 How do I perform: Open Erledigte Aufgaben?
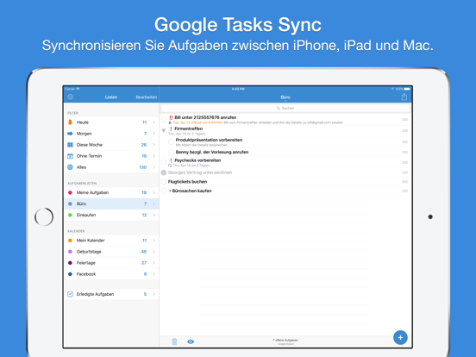click(x=111, y=294)
